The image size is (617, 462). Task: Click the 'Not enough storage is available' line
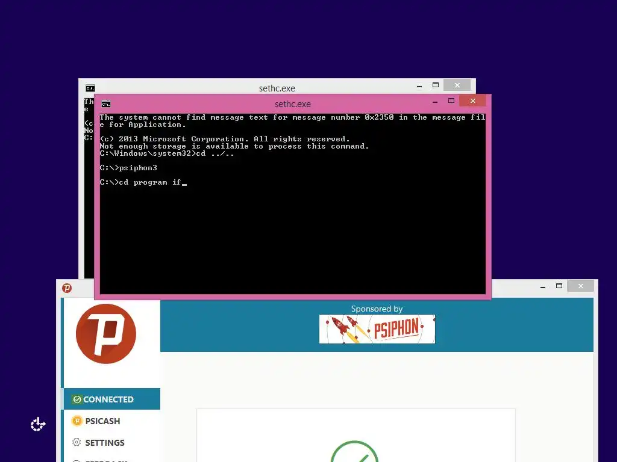pyautogui.click(x=234, y=146)
